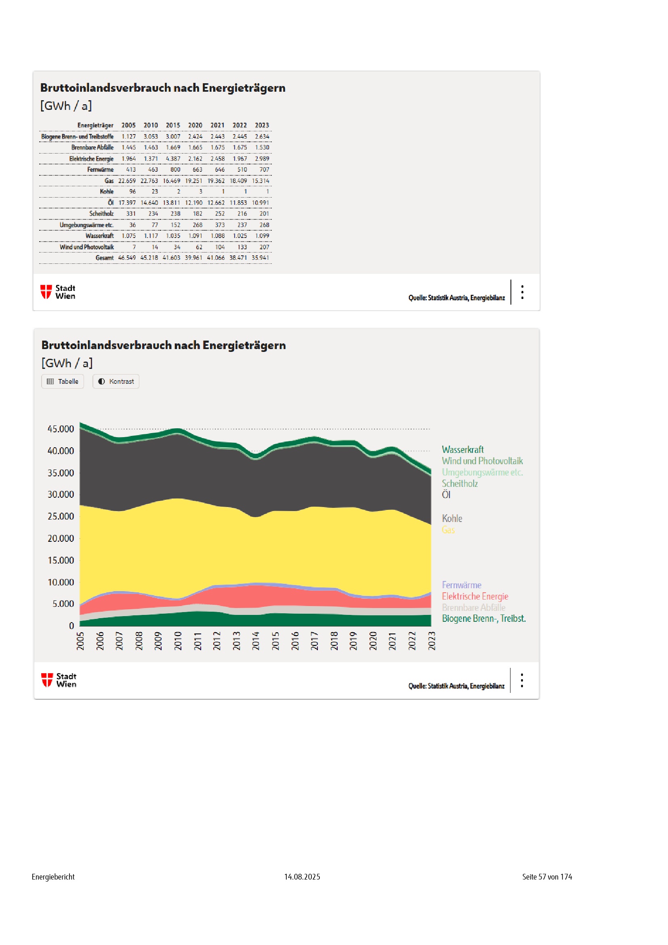Click the Scheitholz legend label

coord(460,484)
